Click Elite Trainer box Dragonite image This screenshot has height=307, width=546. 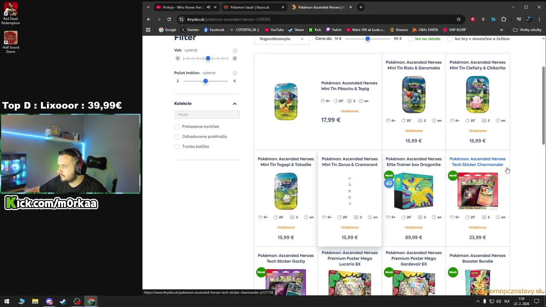413,191
